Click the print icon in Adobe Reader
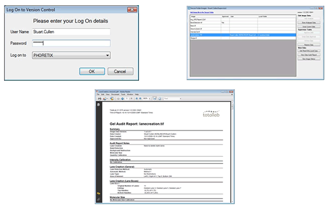 (x=99, y=99)
